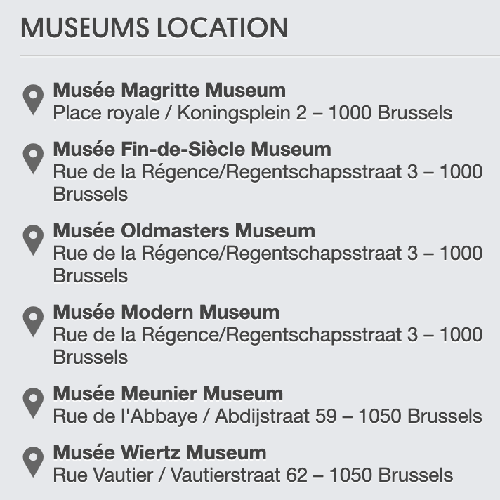Select the map marker next to Musée Oldmasters Museum
The width and height of the screenshot is (500, 500).
pyautogui.click(x=33, y=240)
